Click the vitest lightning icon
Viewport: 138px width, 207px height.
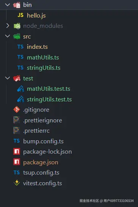pos(17,183)
